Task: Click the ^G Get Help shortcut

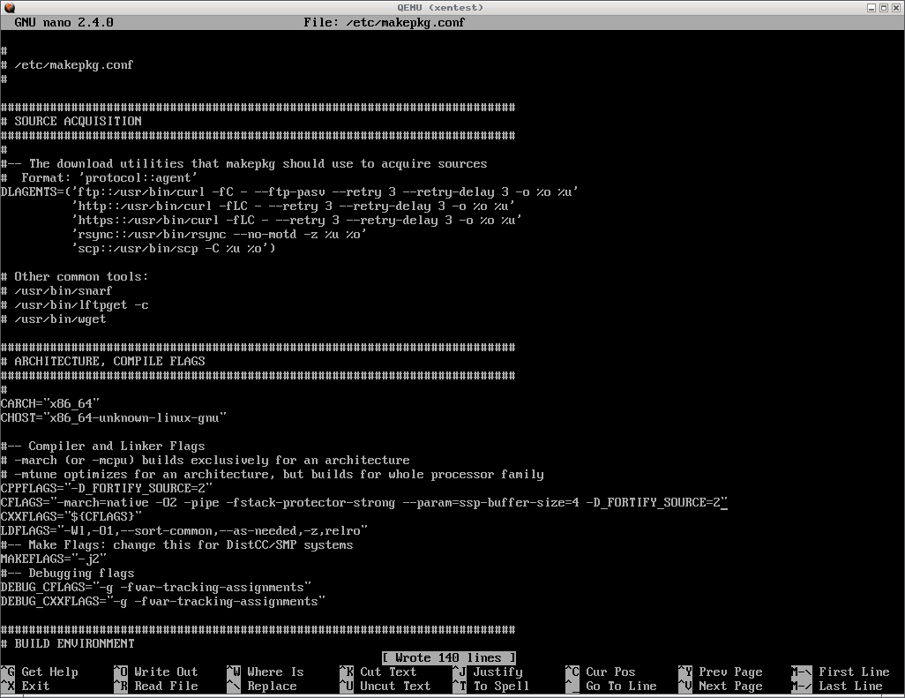Action: pyautogui.click(x=39, y=672)
